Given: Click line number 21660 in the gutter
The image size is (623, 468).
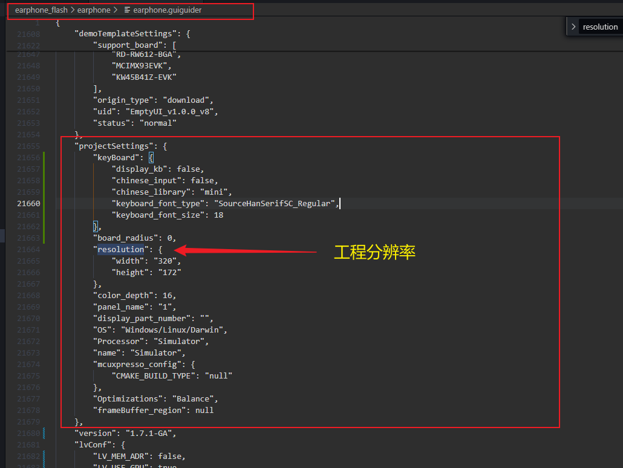Looking at the screenshot, I should (x=28, y=203).
